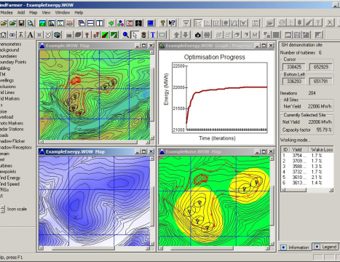Select Shadow Flicker in the left list
The image size is (340, 262).
12,141
